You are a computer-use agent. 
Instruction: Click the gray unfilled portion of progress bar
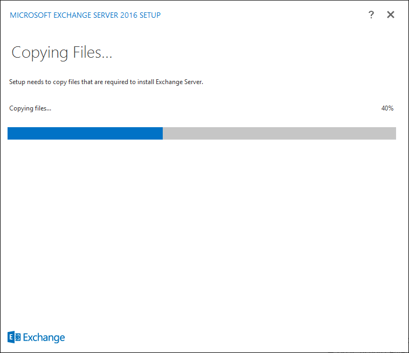(x=279, y=133)
